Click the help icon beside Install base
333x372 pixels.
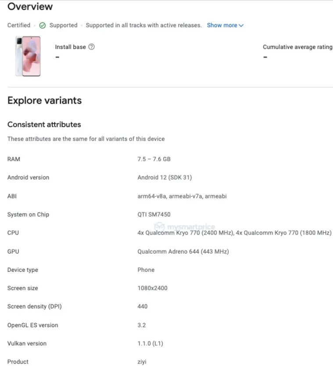(x=91, y=47)
